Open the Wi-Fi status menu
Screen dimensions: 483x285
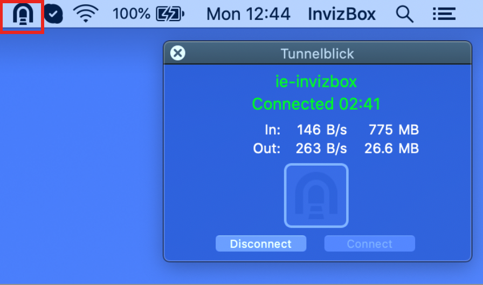point(86,14)
